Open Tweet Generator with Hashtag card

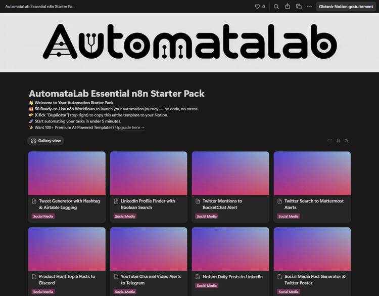click(x=67, y=187)
